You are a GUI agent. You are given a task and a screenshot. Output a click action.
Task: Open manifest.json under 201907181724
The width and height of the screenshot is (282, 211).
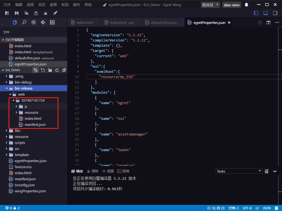coord(35,124)
